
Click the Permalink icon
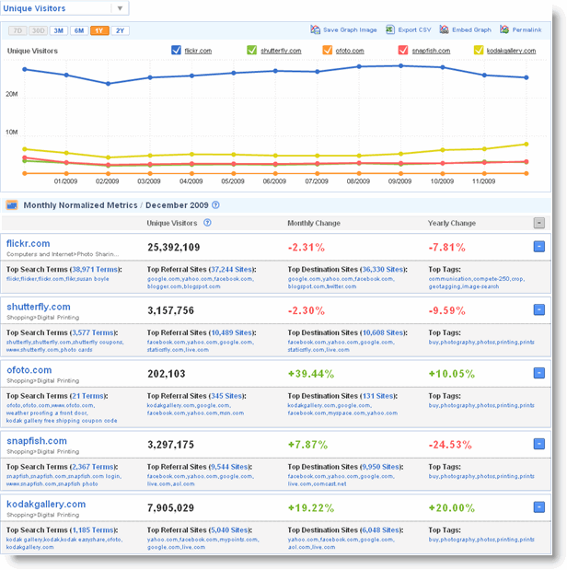tap(504, 29)
